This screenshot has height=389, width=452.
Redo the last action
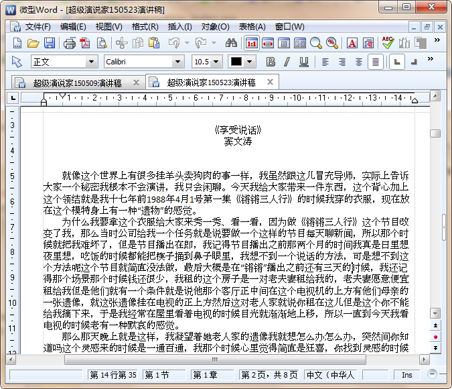pyautogui.click(x=201, y=44)
